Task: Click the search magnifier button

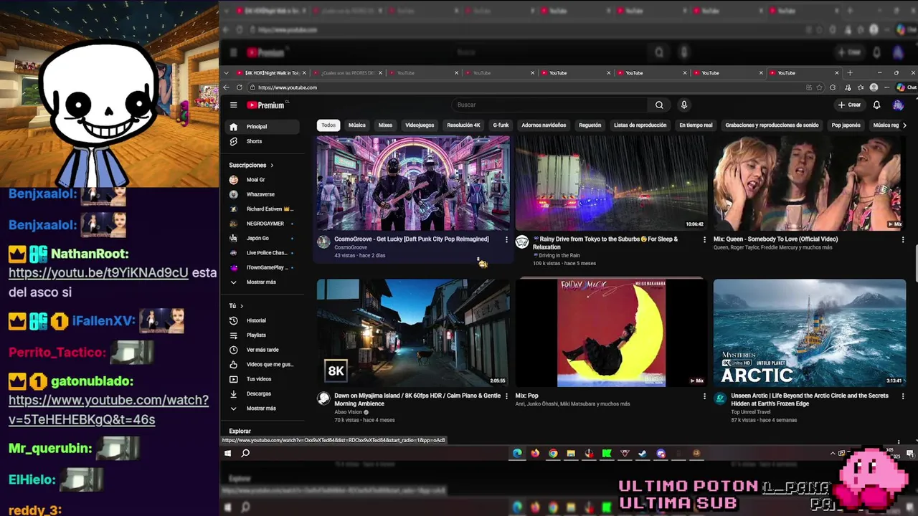Action: pyautogui.click(x=659, y=105)
